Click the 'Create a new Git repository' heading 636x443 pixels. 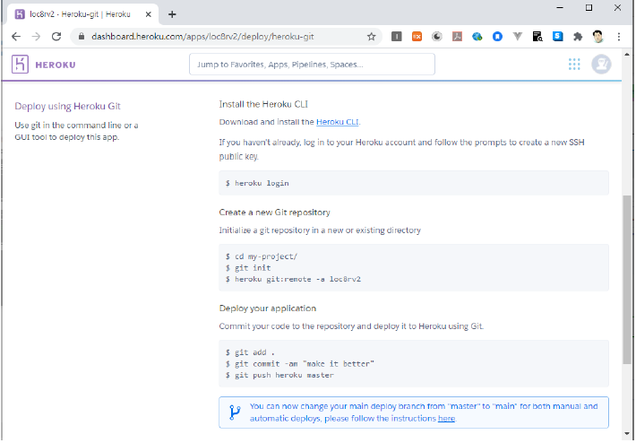click(275, 213)
